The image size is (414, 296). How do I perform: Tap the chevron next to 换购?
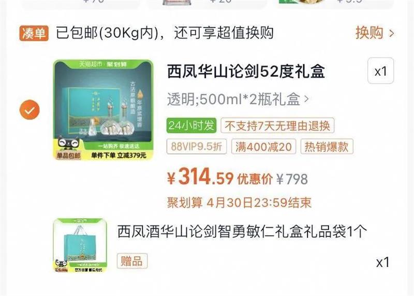pyautogui.click(x=392, y=34)
